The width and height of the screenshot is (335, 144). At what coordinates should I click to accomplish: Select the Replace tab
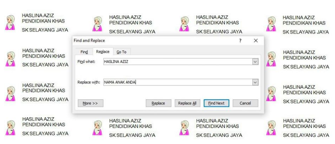click(x=103, y=52)
